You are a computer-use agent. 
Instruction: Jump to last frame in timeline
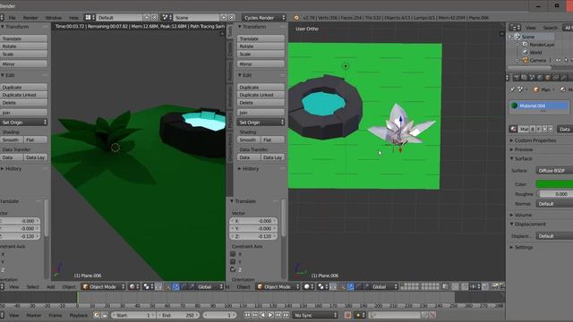[x=286, y=315]
